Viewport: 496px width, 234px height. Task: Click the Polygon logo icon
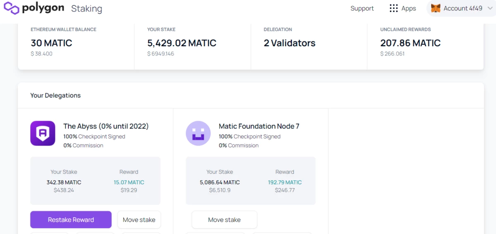coord(12,8)
